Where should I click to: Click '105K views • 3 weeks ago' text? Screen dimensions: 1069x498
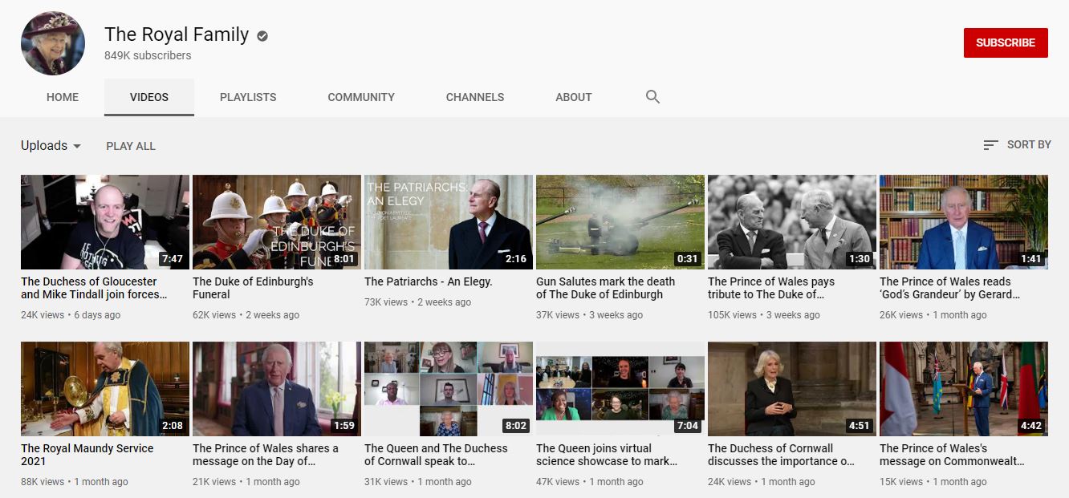[764, 315]
